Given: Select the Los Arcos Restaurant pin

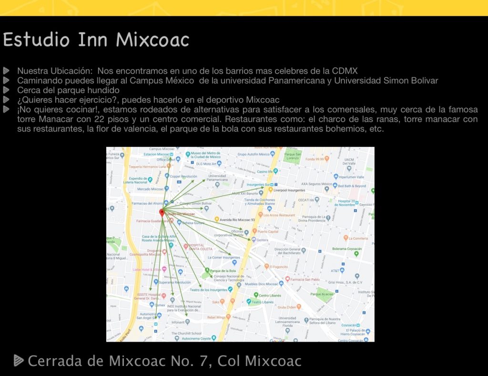Looking at the screenshot, I should 261,215.
